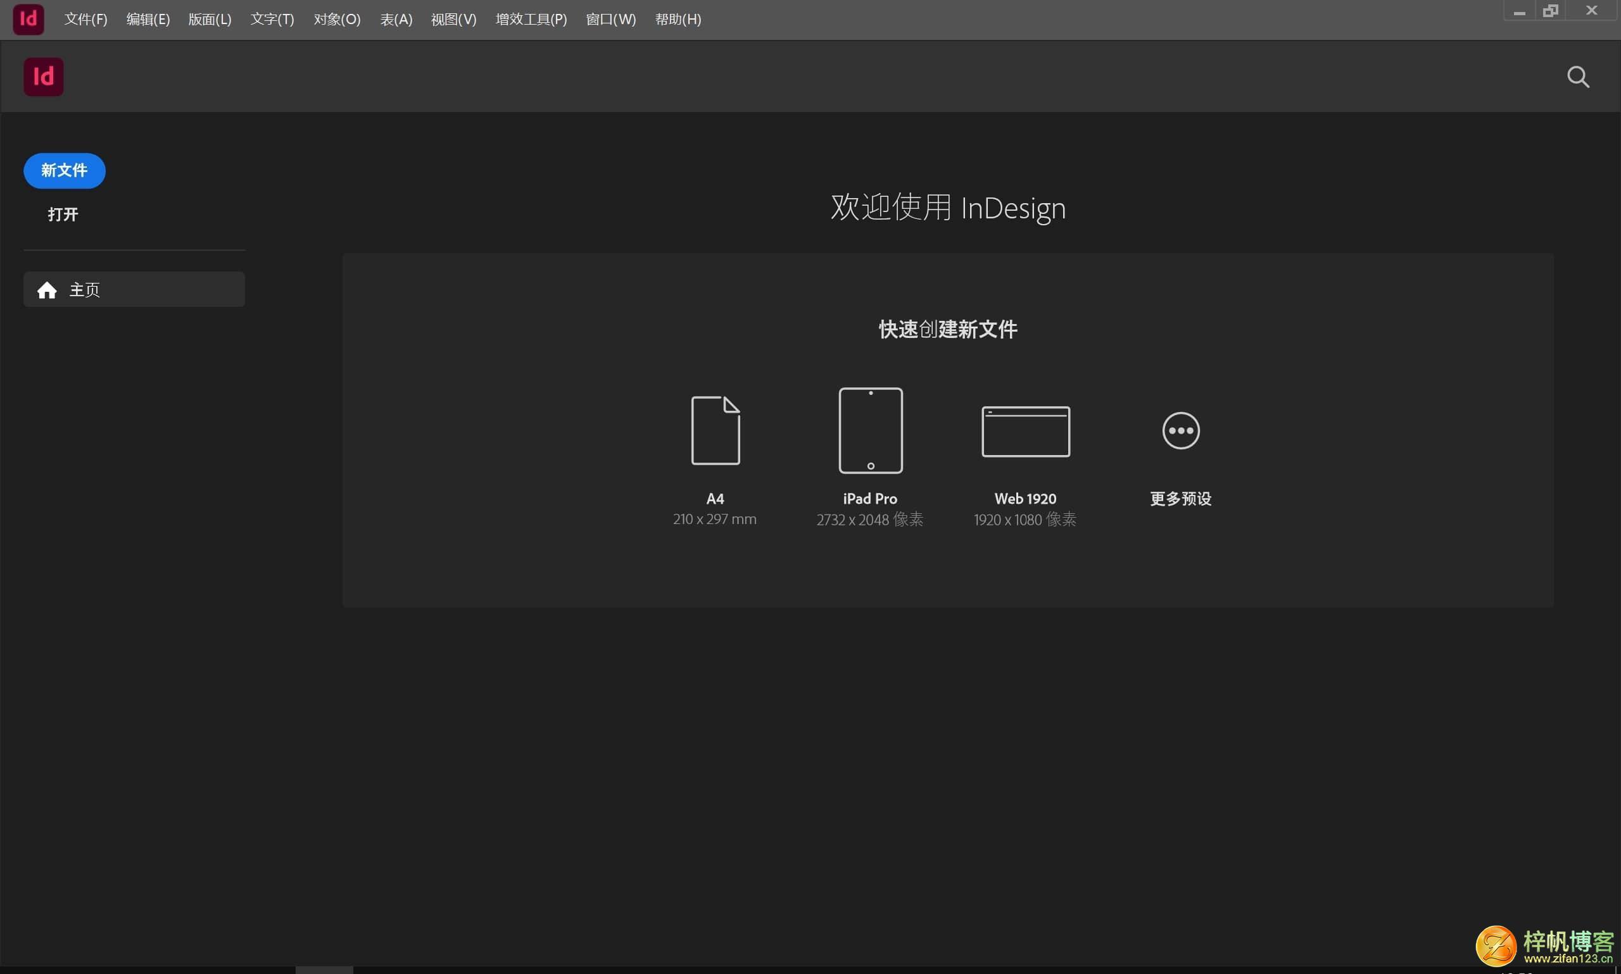Open the 表(A) menu
This screenshot has width=1621, height=974.
396,19
